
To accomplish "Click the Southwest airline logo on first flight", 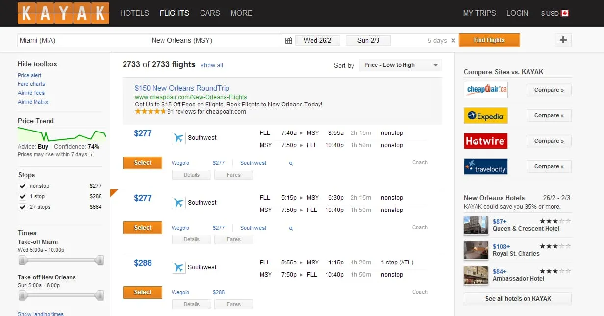I will pos(179,137).
